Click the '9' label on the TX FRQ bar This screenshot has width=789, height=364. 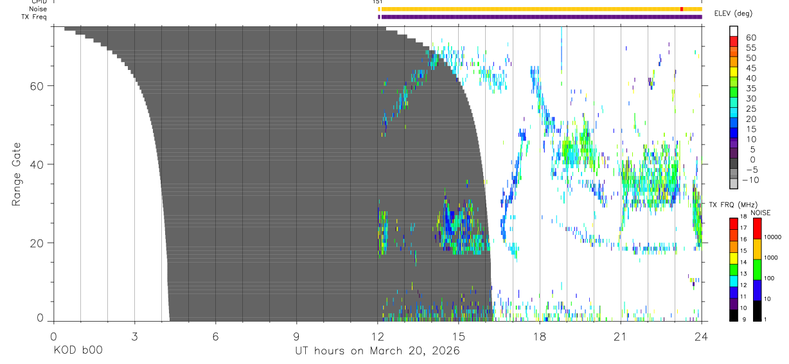click(745, 320)
